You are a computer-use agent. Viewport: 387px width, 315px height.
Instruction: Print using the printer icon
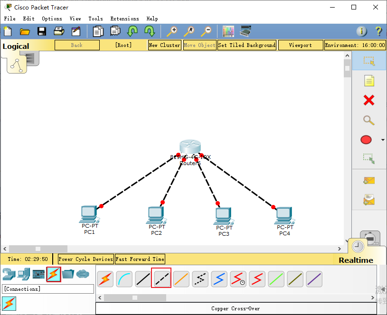click(x=59, y=31)
